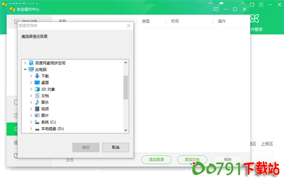Select the 音乐 music note icon
Viewport: 284px width, 180px height.
click(37, 102)
